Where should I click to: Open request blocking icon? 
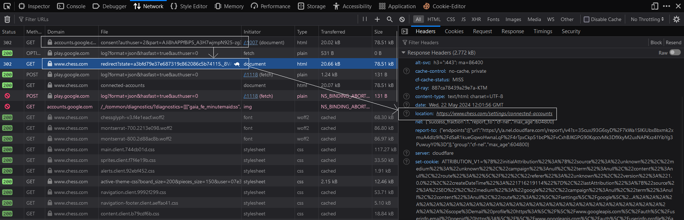click(x=402, y=19)
